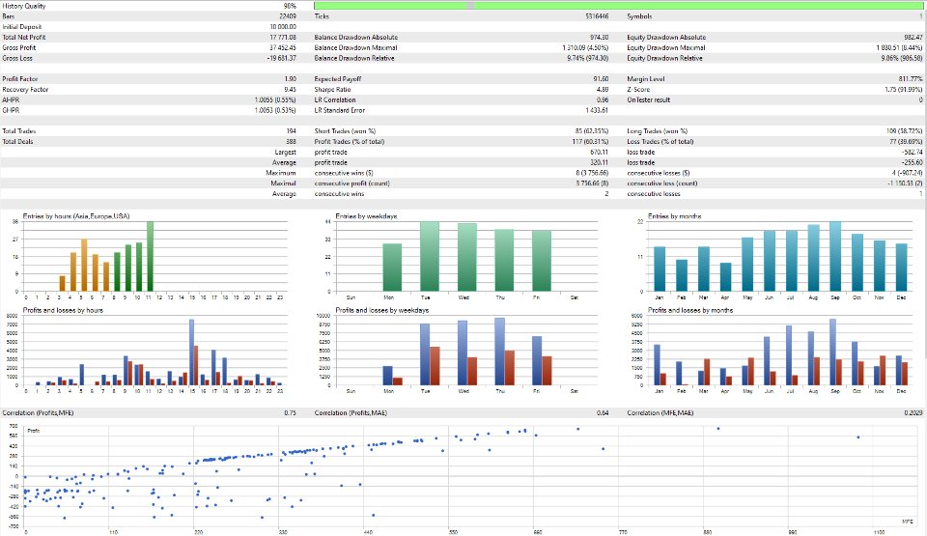The width and height of the screenshot is (927, 536).
Task: Click the Profit Factor value '1.90'
Action: (291, 78)
